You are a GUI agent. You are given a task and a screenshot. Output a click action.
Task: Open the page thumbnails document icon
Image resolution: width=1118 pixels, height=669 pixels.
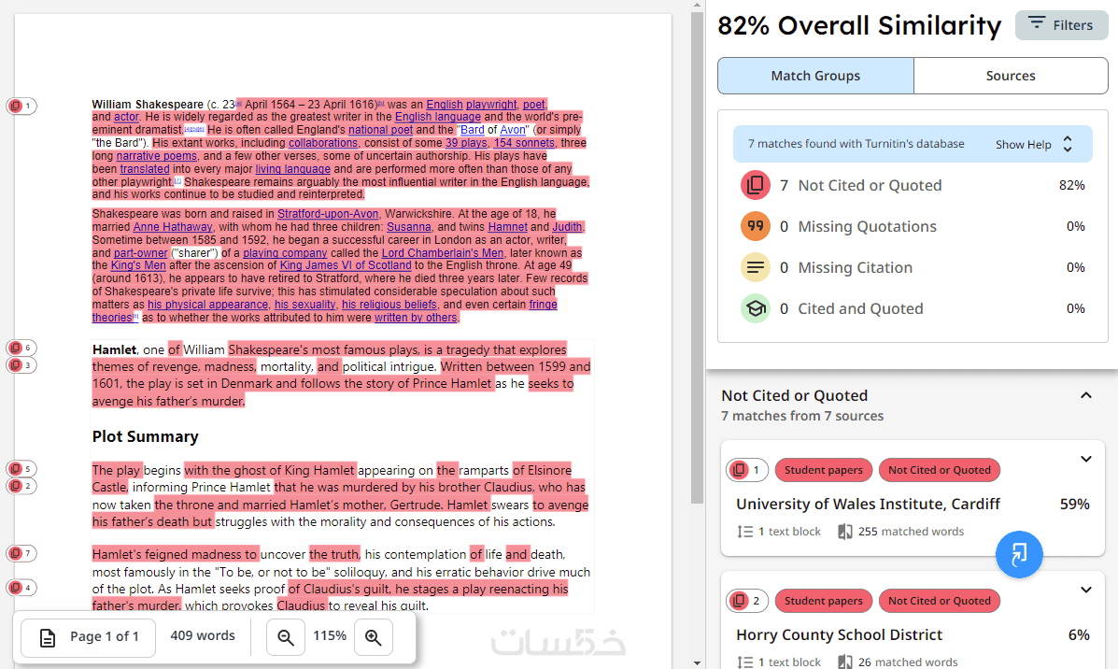point(48,637)
